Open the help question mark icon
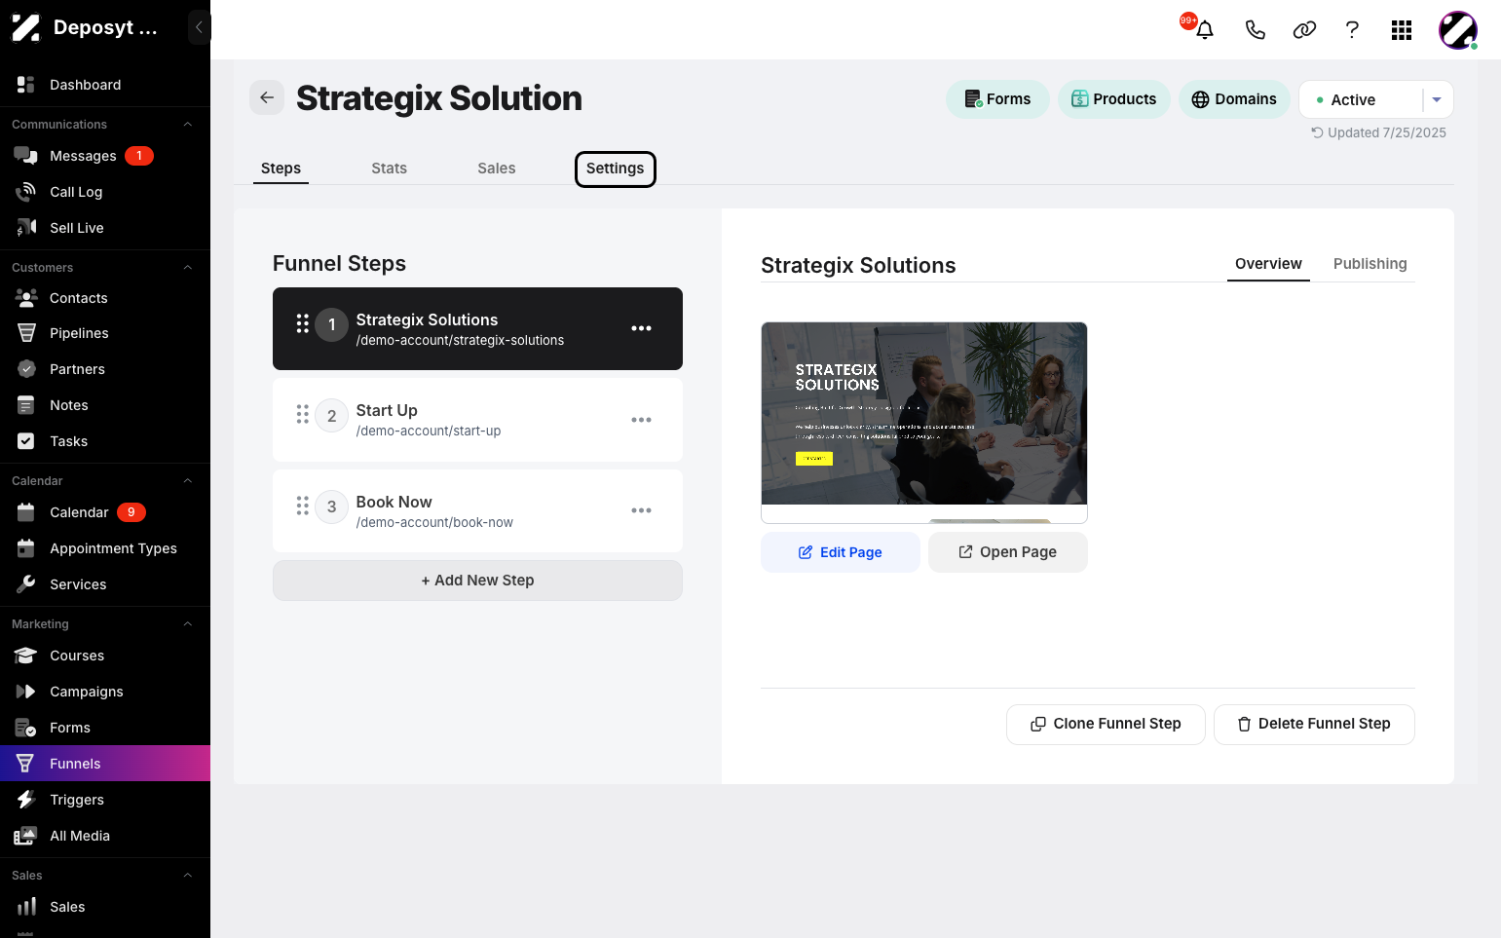The height and width of the screenshot is (938, 1501). click(x=1352, y=30)
